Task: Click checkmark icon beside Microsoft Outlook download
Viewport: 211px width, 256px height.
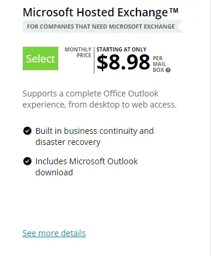Action: 27,161
